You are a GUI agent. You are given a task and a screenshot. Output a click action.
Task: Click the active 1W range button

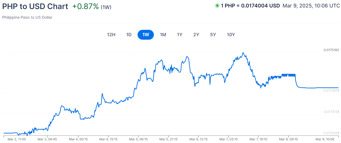pyautogui.click(x=146, y=35)
